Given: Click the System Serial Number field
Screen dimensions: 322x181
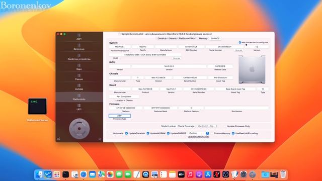Looking at the screenshot, I should [224, 47].
